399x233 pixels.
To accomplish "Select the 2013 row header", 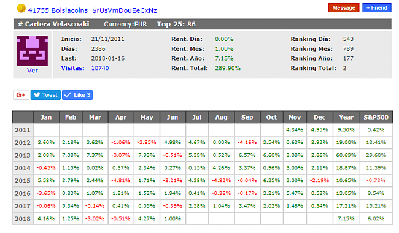I will tap(23, 155).
